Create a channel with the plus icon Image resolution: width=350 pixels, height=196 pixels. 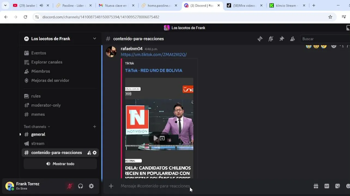(x=95, y=127)
